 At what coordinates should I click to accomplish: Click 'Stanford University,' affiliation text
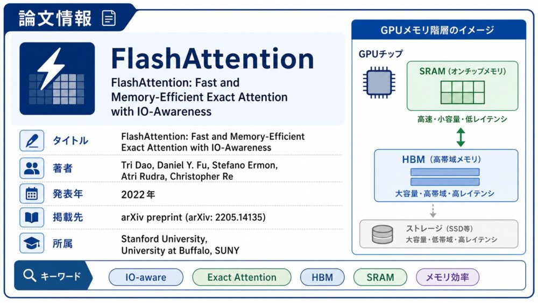[x=164, y=239]
